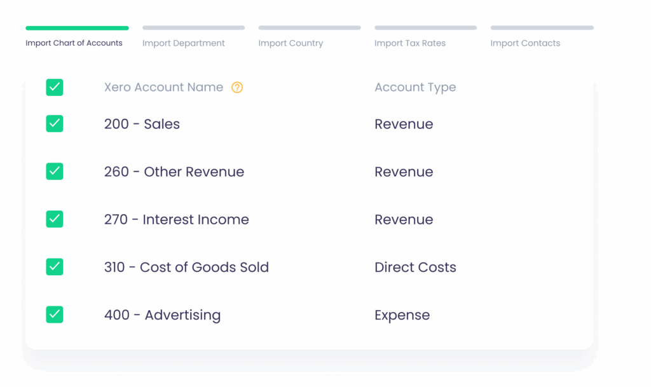This screenshot has height=387, width=651.
Task: Click the gray progress bar above Import Contacts
Action: tap(542, 28)
